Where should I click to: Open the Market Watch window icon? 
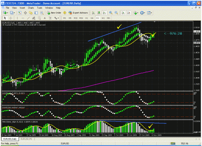[20, 13]
